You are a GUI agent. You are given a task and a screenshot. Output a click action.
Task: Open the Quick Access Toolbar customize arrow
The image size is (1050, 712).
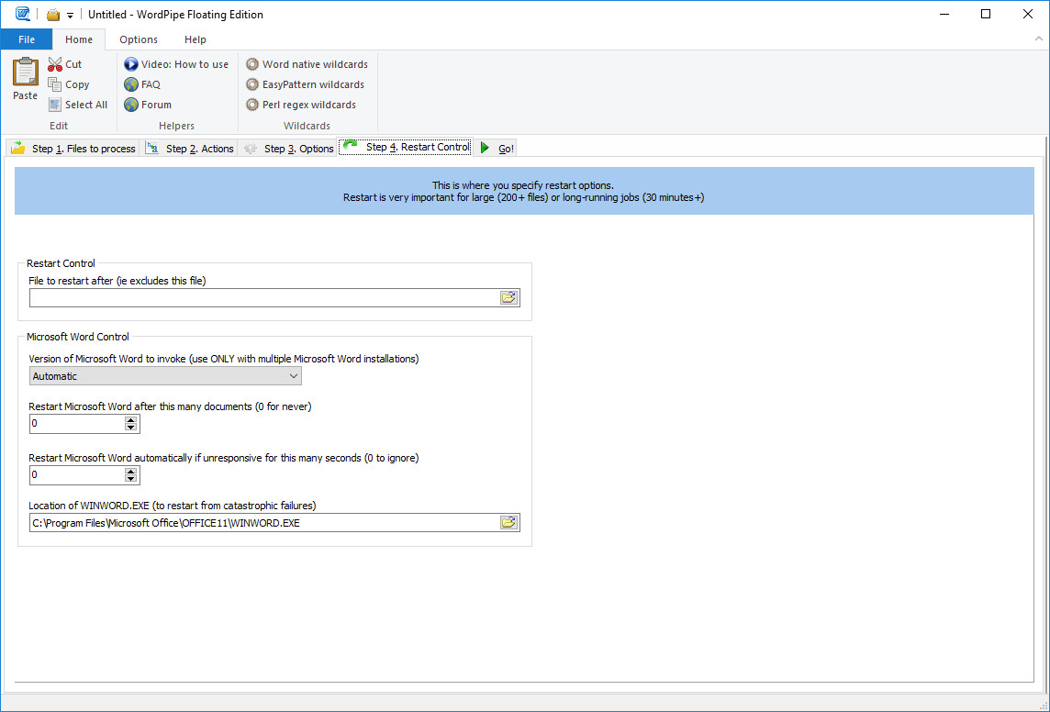[71, 16]
